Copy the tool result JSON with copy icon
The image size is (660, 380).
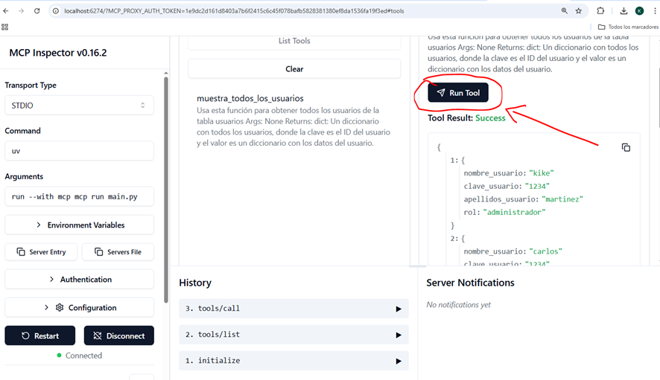pos(626,147)
